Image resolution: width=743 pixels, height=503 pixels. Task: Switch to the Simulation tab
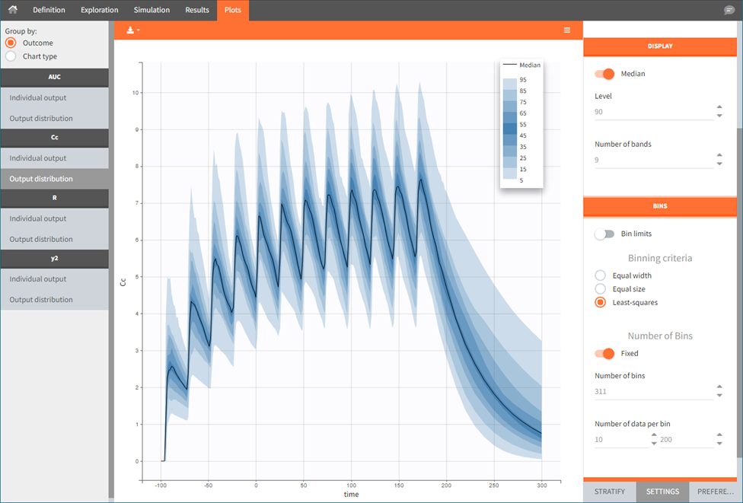point(151,10)
